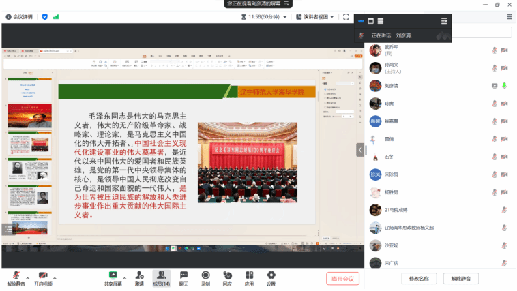
Task: Click the 修改名称 rename button
Action: (x=419, y=278)
